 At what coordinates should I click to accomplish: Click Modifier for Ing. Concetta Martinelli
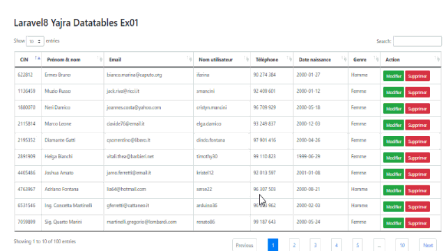(393, 207)
